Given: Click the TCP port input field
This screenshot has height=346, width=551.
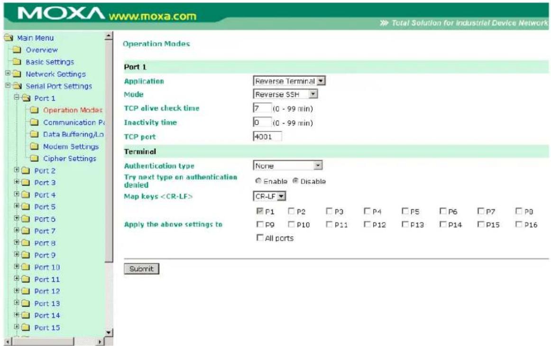Looking at the screenshot, I should (x=267, y=136).
